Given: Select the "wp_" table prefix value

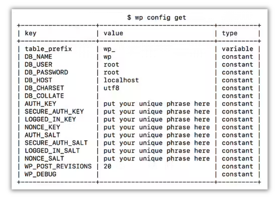Looking at the screenshot, I should [x=109, y=49].
